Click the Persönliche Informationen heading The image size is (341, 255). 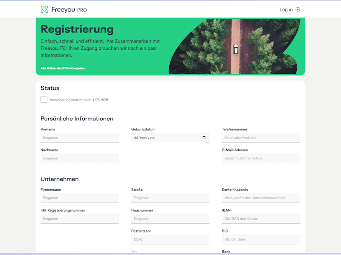[77, 119]
